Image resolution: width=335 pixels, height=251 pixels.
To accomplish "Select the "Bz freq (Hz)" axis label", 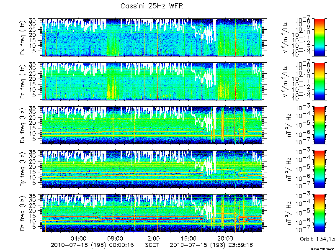I will coord(23,213).
